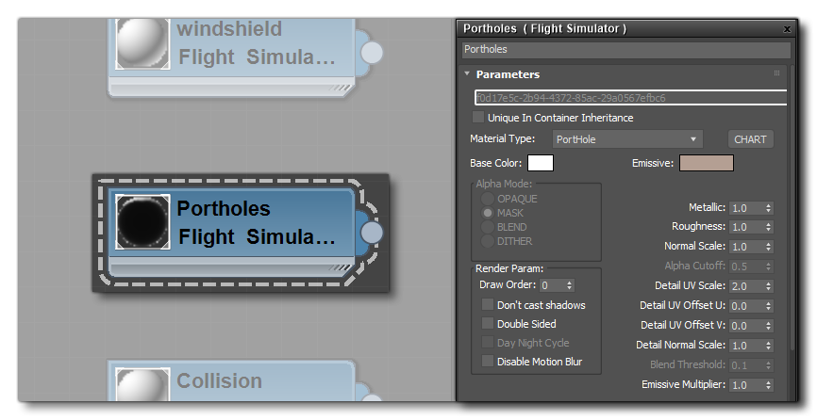The height and width of the screenshot is (420, 817).
Task: Enable Disable Motion Blur checkbox
Action: tap(487, 361)
